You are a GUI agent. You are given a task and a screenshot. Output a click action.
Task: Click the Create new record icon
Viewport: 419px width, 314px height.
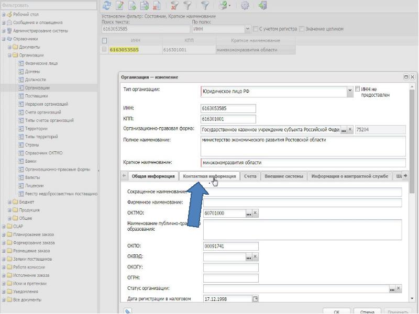[x=132, y=5]
